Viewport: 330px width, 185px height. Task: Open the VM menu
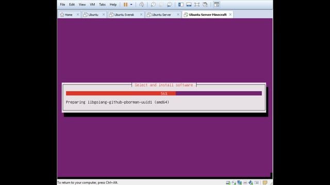92,5
